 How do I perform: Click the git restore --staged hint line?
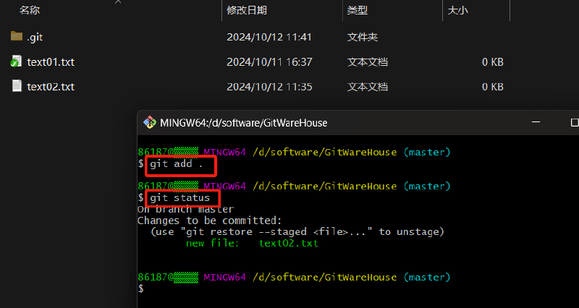click(297, 231)
